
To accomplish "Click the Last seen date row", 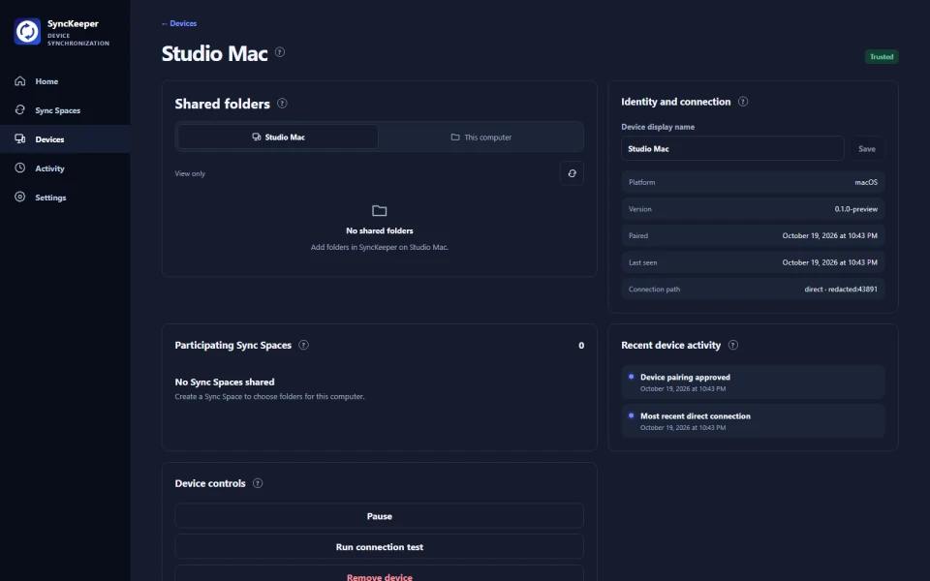I will point(753,262).
